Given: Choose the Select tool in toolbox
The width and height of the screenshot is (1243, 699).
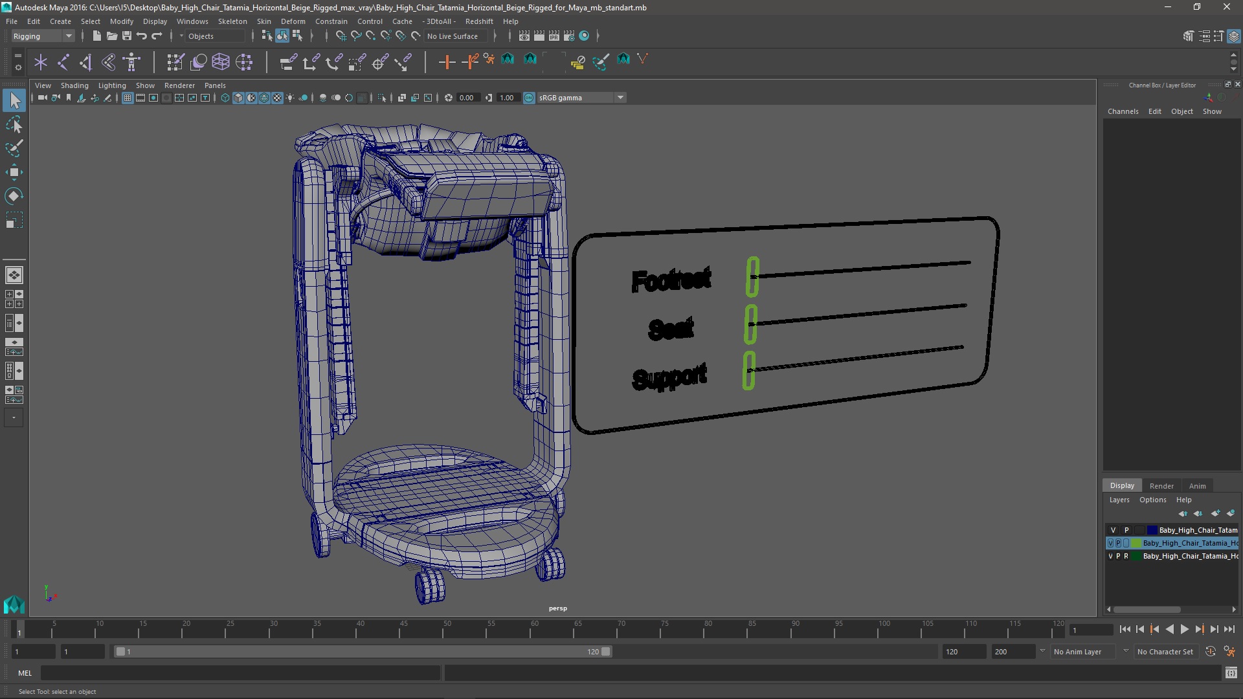Looking at the screenshot, I should click(14, 100).
